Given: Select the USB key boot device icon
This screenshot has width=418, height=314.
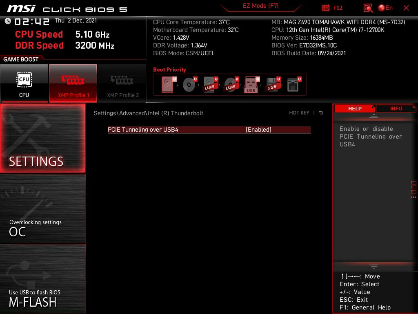Looking at the screenshot, I should tap(251, 85).
